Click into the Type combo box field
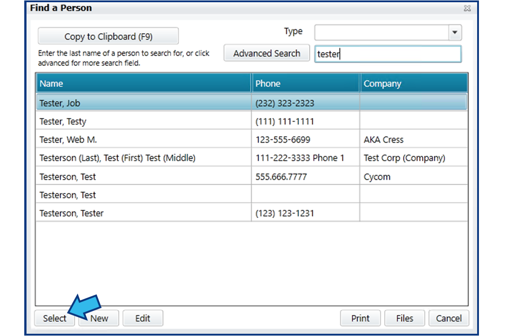The image size is (505, 336). pyautogui.click(x=381, y=32)
